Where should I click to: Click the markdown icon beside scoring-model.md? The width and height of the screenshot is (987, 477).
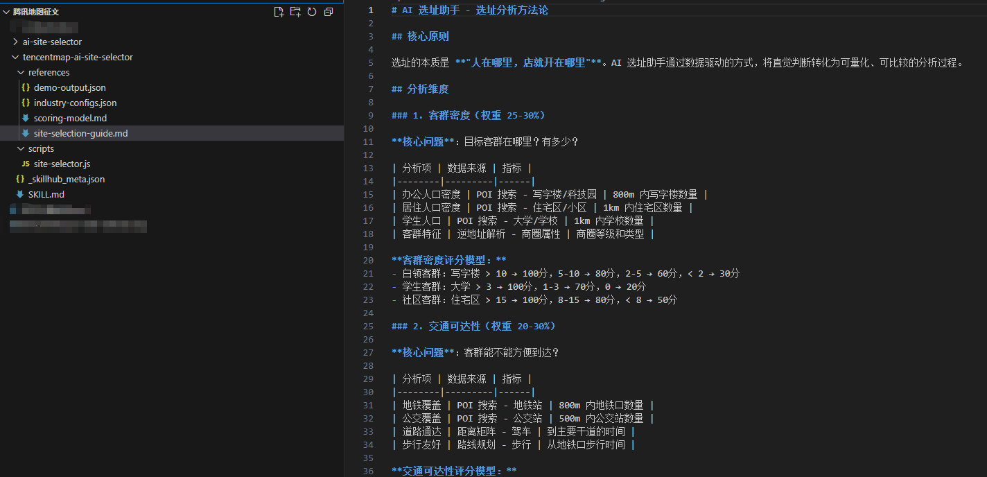pyautogui.click(x=26, y=119)
